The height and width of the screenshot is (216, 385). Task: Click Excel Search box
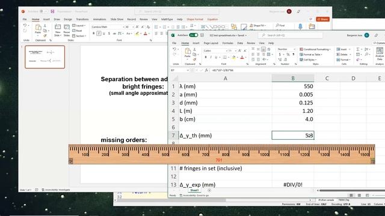(290, 35)
